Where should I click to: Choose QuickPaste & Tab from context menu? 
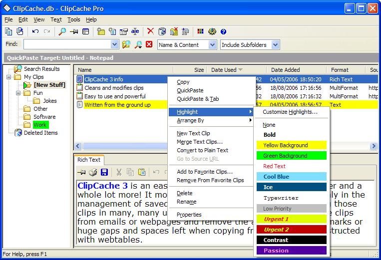198,99
